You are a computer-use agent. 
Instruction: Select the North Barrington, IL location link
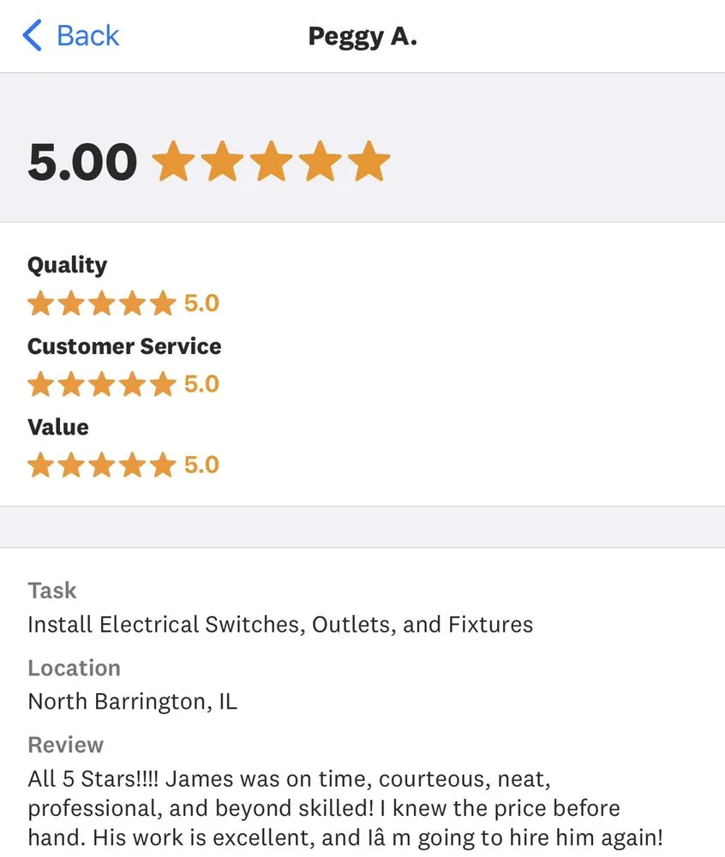(133, 701)
